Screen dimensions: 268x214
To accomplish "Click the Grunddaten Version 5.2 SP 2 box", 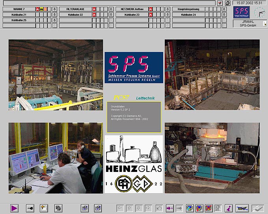I will (x=134, y=117).
